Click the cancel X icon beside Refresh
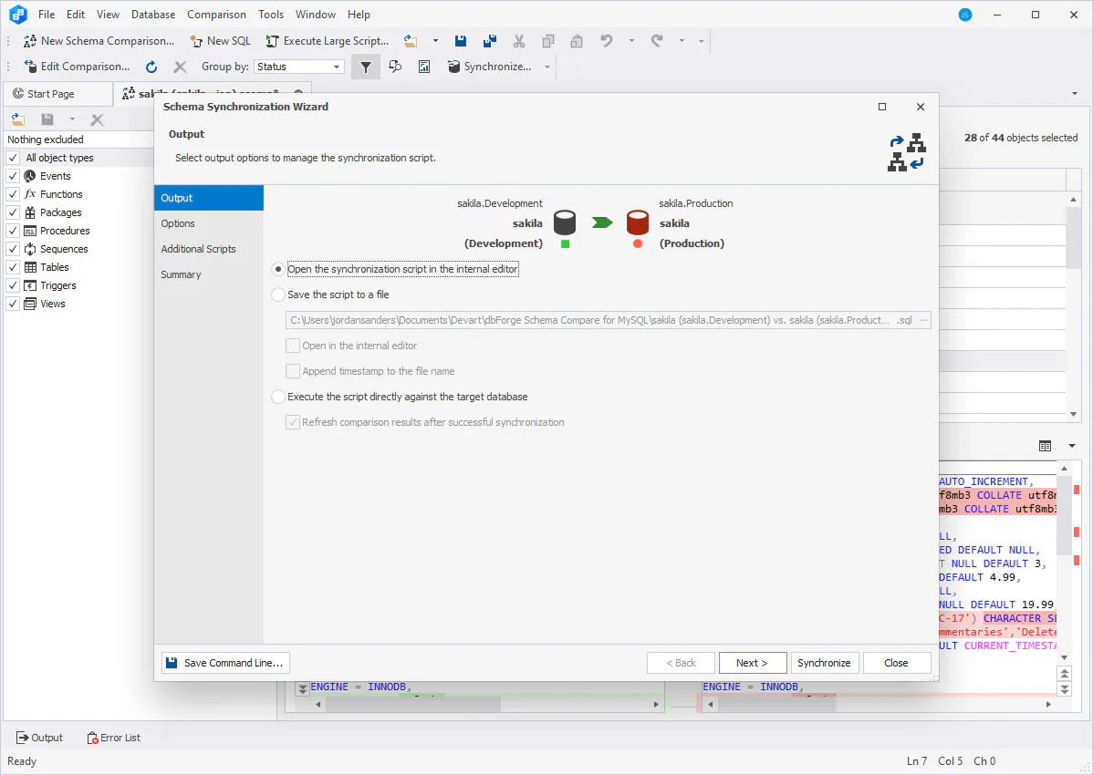Screen dimensions: 1093x775 [x=180, y=67]
